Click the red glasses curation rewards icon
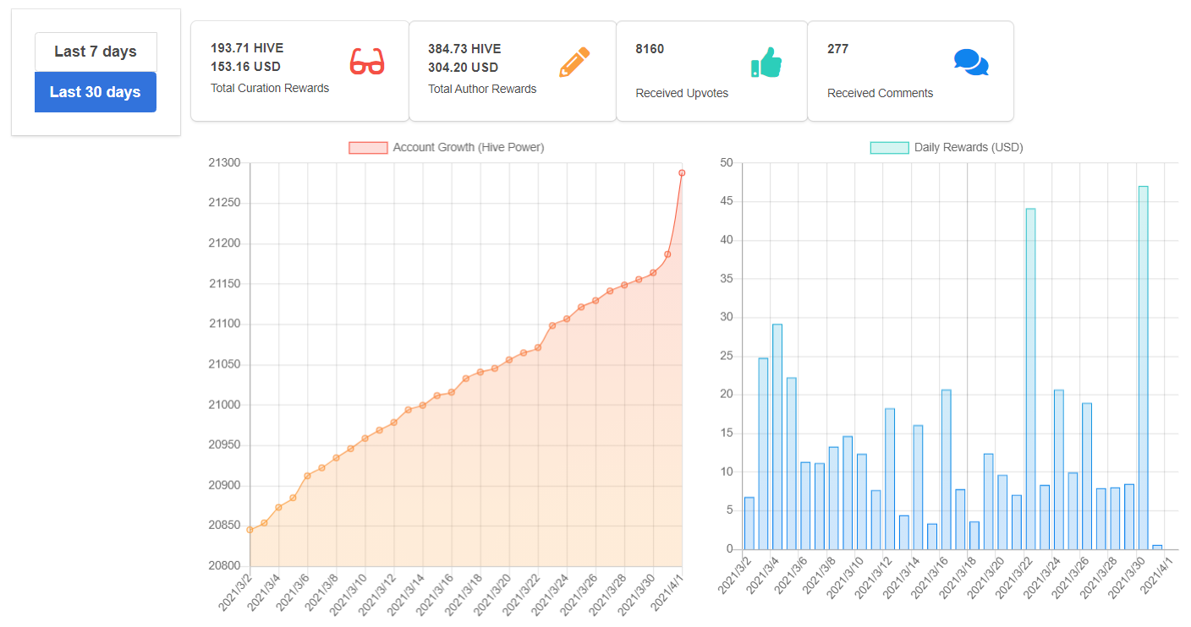The width and height of the screenshot is (1191, 627). pos(367,62)
